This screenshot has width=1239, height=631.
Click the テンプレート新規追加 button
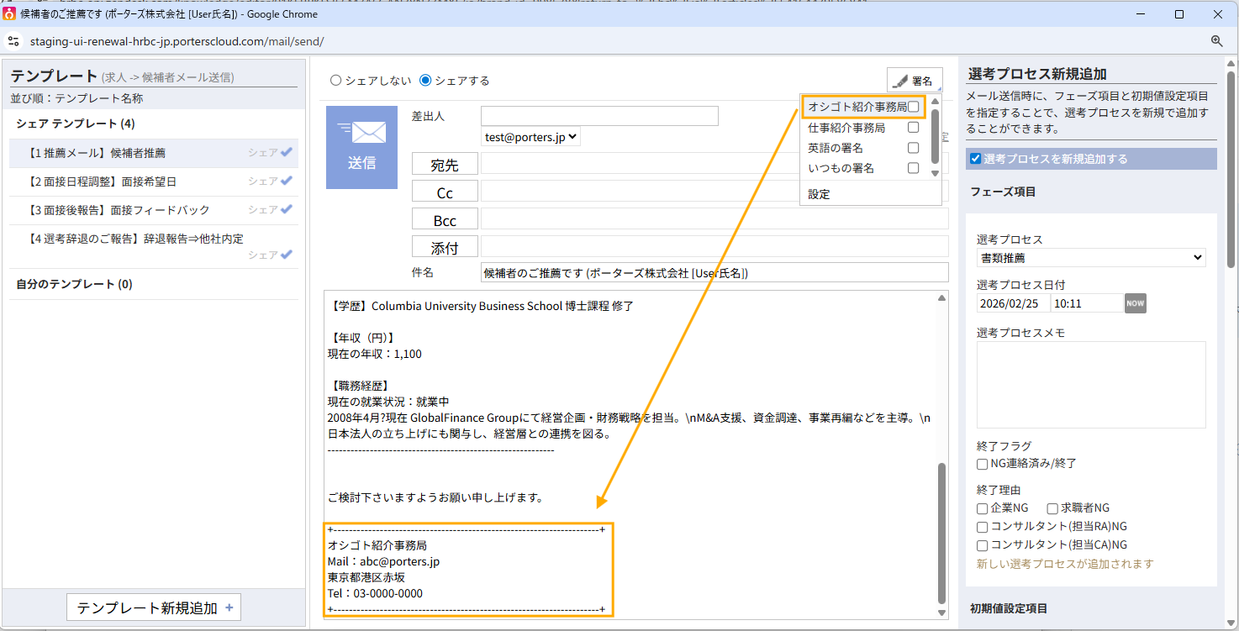[x=155, y=607]
